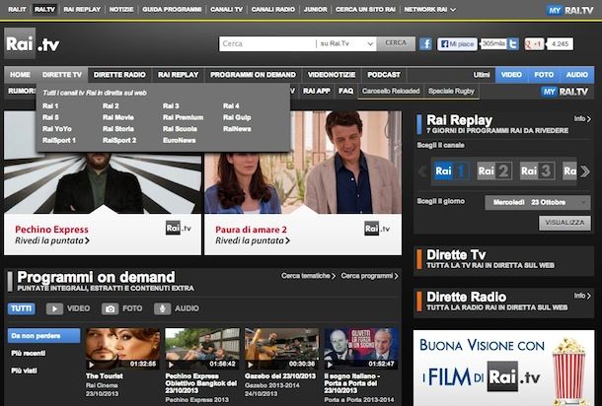Open Carosello Reloaded link
The height and width of the screenshot is (406, 602).
click(391, 92)
